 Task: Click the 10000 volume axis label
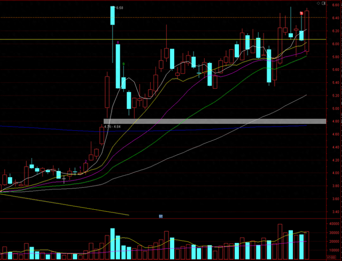click(x=334, y=250)
